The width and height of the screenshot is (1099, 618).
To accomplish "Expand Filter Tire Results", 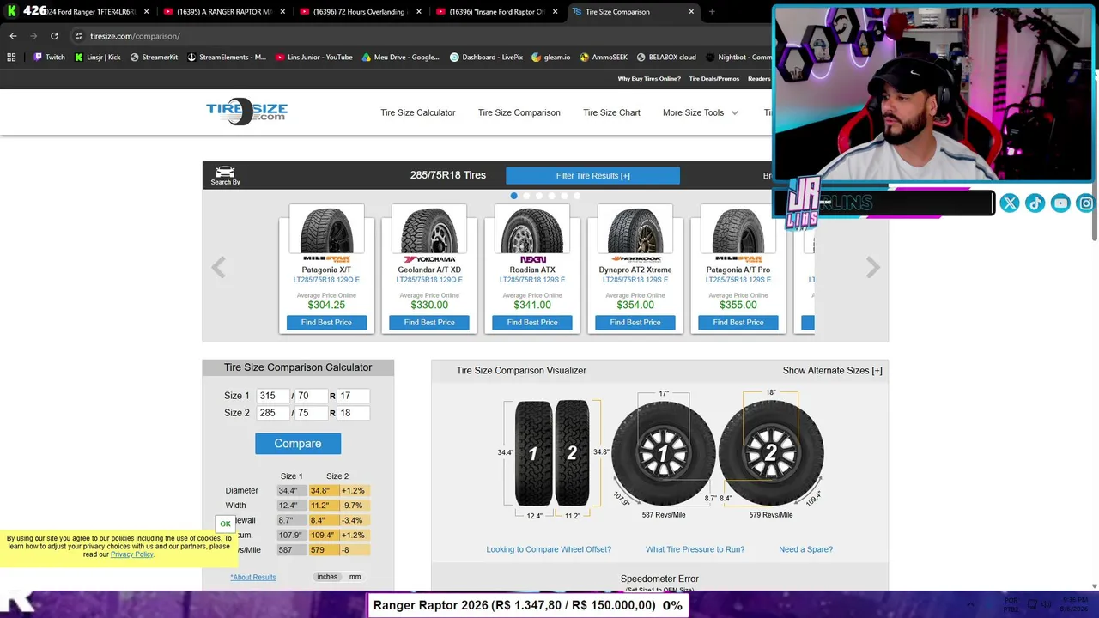I will coord(592,176).
